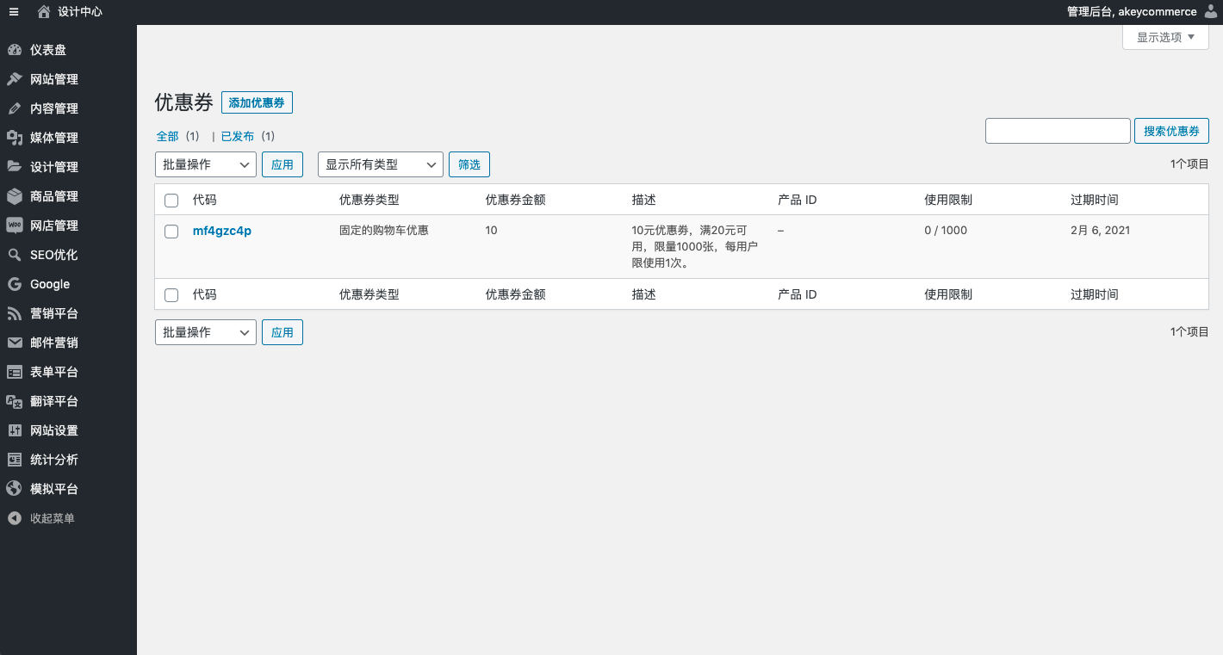Viewport: 1223px width, 655px height.
Task: Click the home icon beside 设计中心
Action: pos(44,12)
